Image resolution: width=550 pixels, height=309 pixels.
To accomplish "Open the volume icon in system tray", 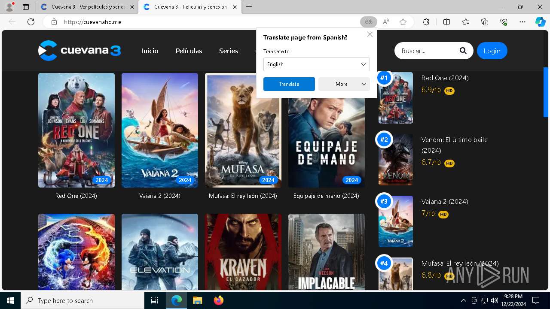I will tap(494, 300).
